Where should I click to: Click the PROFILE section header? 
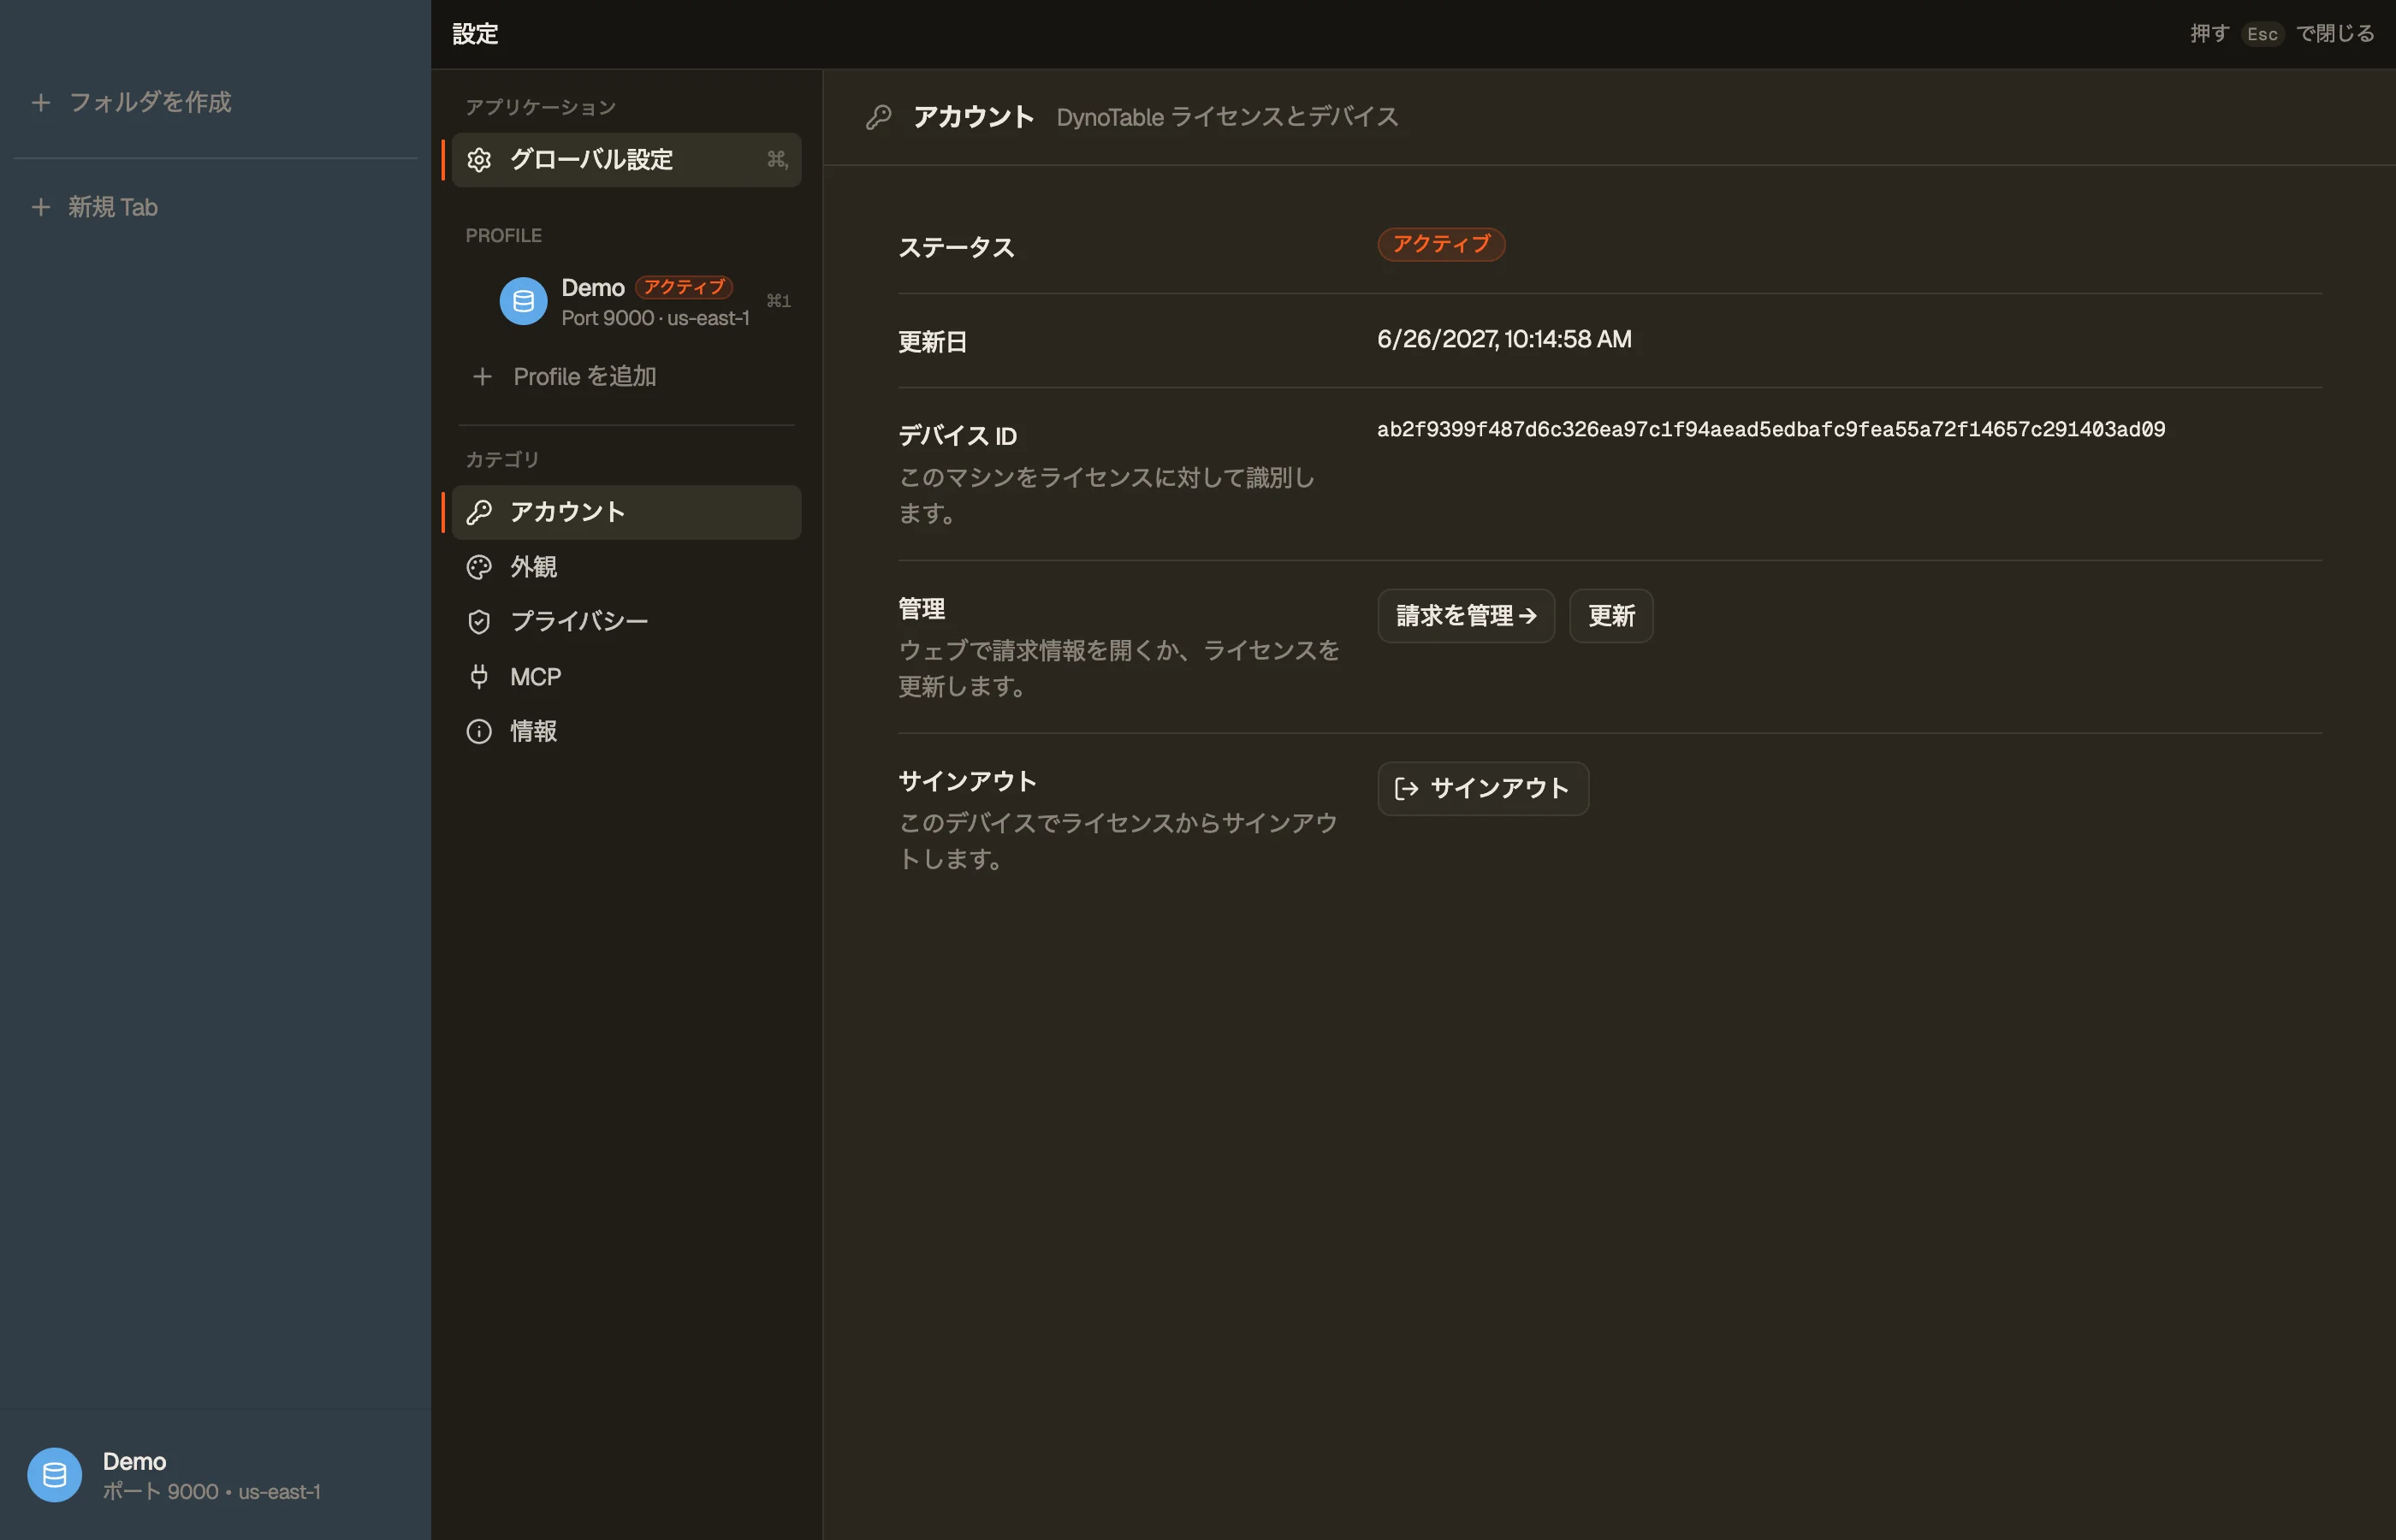503,236
